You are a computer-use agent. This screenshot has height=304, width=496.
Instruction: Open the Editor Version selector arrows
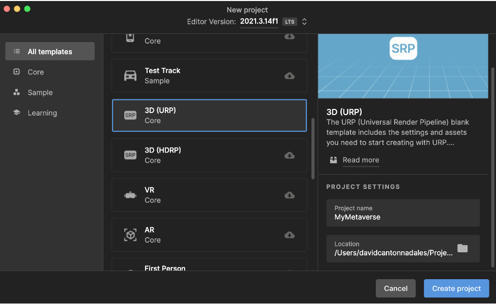click(x=304, y=22)
